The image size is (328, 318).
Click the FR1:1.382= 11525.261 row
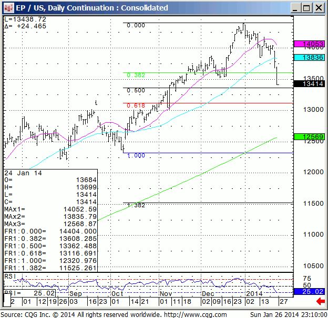(50, 268)
